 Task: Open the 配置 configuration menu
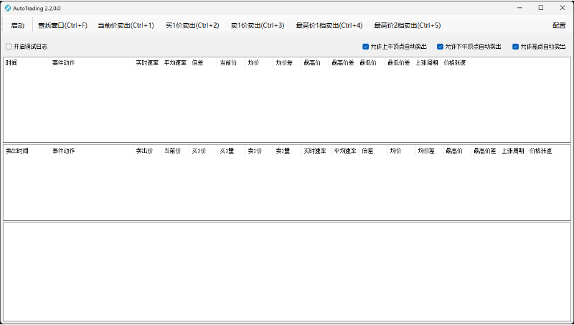click(x=559, y=25)
